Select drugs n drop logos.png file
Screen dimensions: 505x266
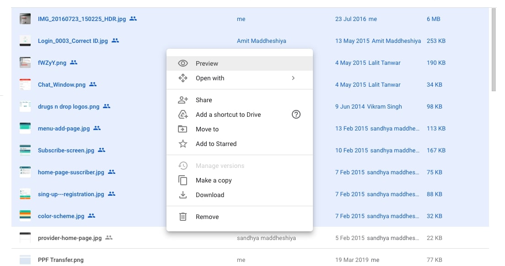point(69,106)
